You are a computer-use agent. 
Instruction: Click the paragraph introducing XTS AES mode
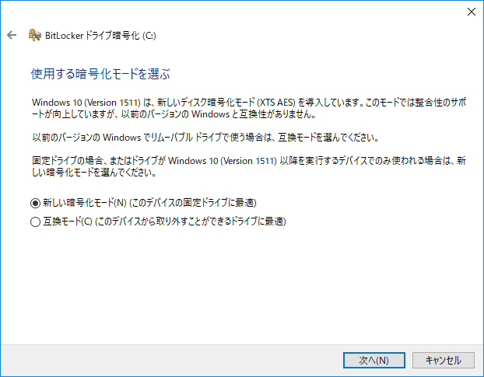pos(241,107)
